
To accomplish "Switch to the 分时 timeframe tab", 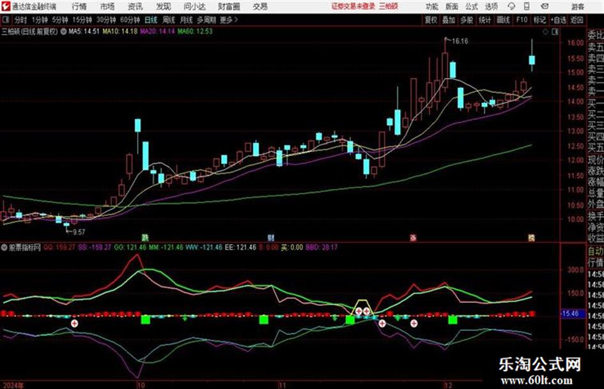I will point(21,20).
